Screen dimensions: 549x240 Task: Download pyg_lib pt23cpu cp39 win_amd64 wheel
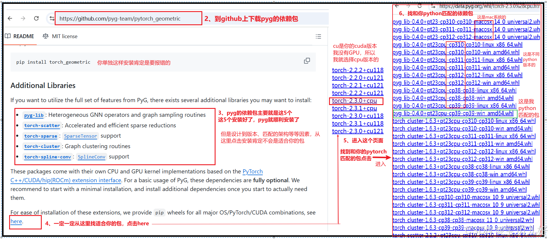pyautogui.click(x=453, y=113)
